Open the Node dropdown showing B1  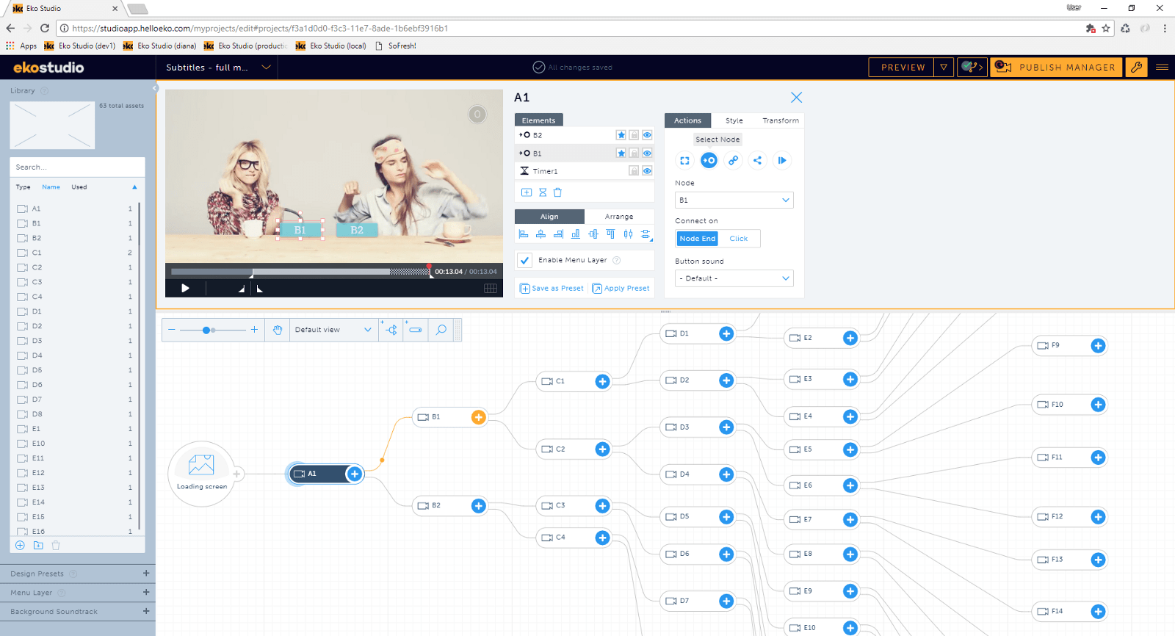pos(734,200)
